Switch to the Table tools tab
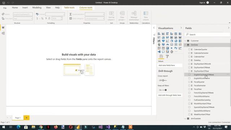This screenshot has width=231, height=130. [x=69, y=8]
